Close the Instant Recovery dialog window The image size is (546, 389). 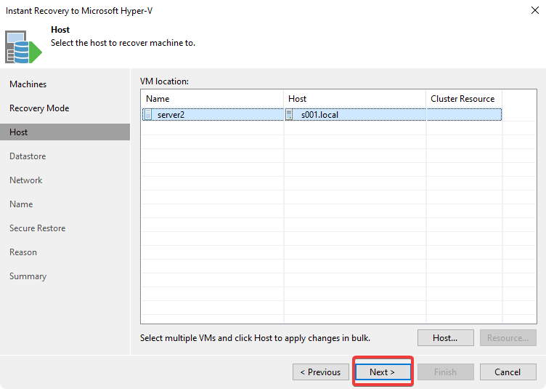click(x=534, y=11)
